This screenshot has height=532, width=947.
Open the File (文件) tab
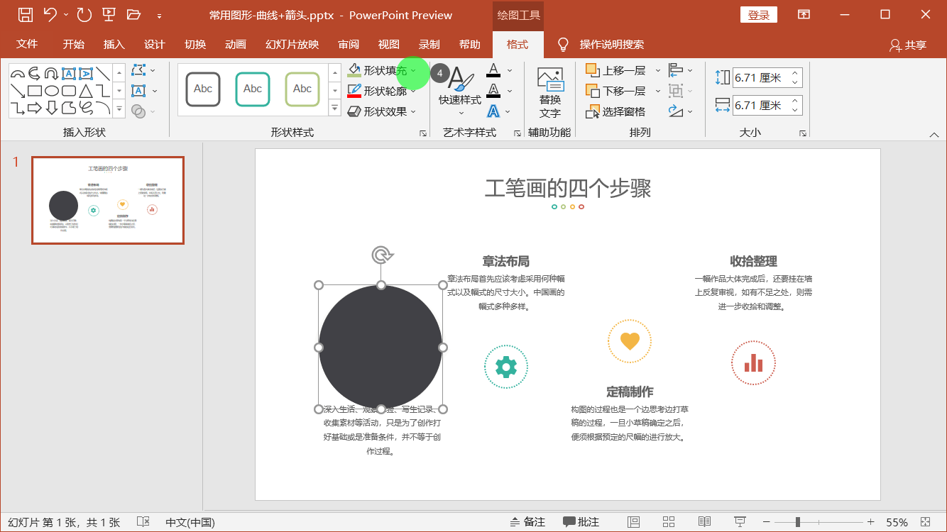(x=27, y=44)
